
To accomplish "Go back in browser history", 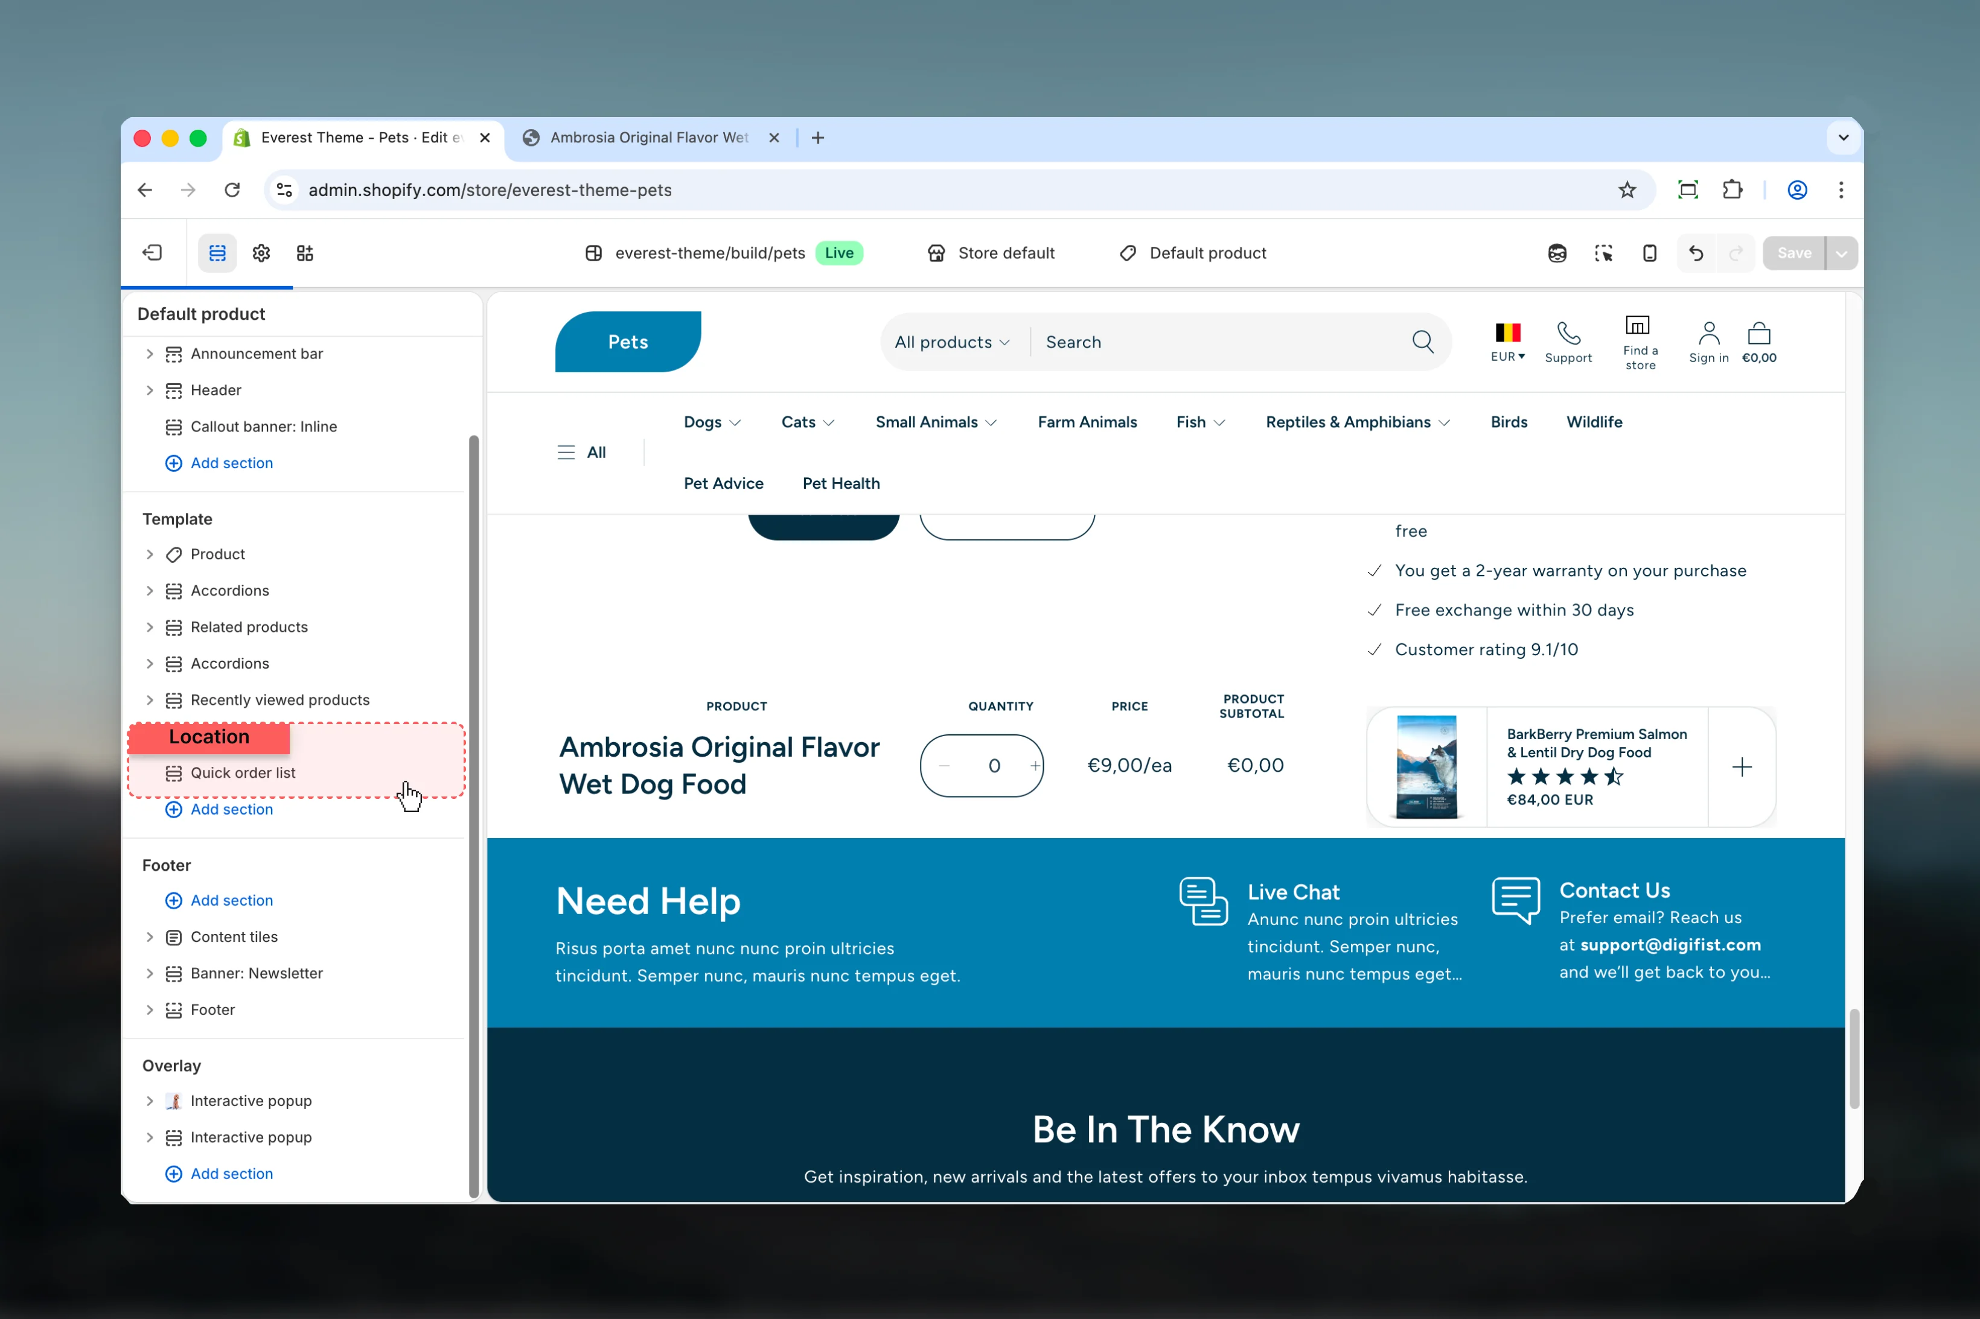I will (145, 190).
